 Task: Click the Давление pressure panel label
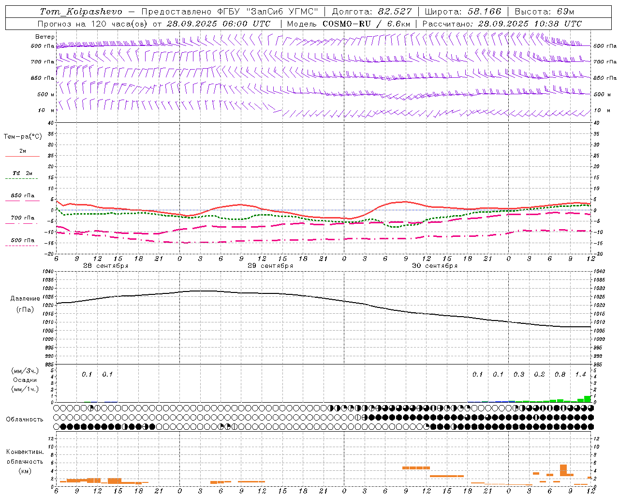click(25, 299)
